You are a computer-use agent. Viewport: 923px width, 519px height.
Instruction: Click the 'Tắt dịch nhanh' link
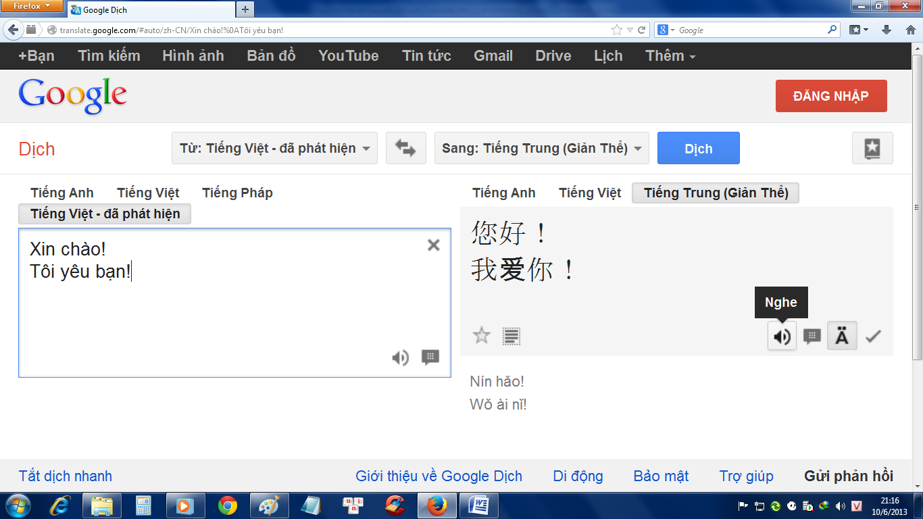tap(66, 476)
